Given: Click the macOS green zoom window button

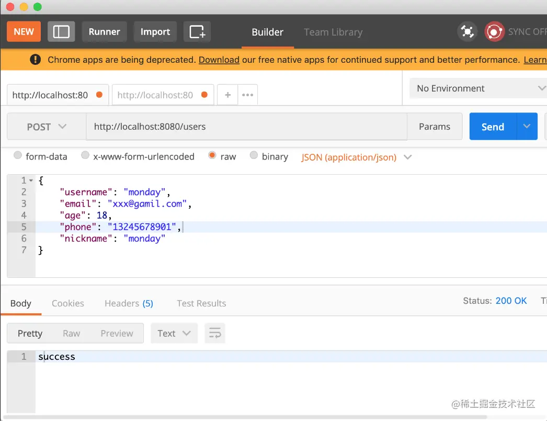Looking at the screenshot, I should click(37, 7).
